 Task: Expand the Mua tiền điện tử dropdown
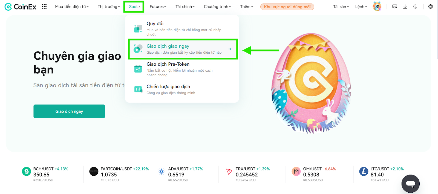(72, 7)
